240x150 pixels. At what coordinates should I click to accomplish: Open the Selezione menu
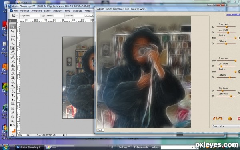(x=58, y=11)
